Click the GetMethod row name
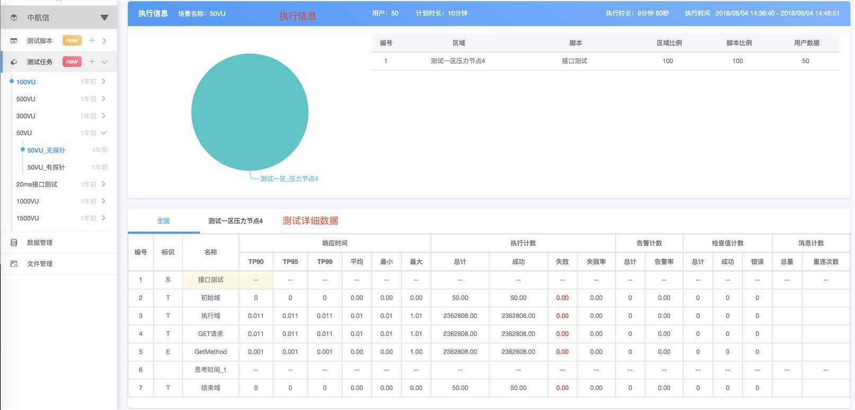This screenshot has height=410, width=855. pyautogui.click(x=211, y=352)
